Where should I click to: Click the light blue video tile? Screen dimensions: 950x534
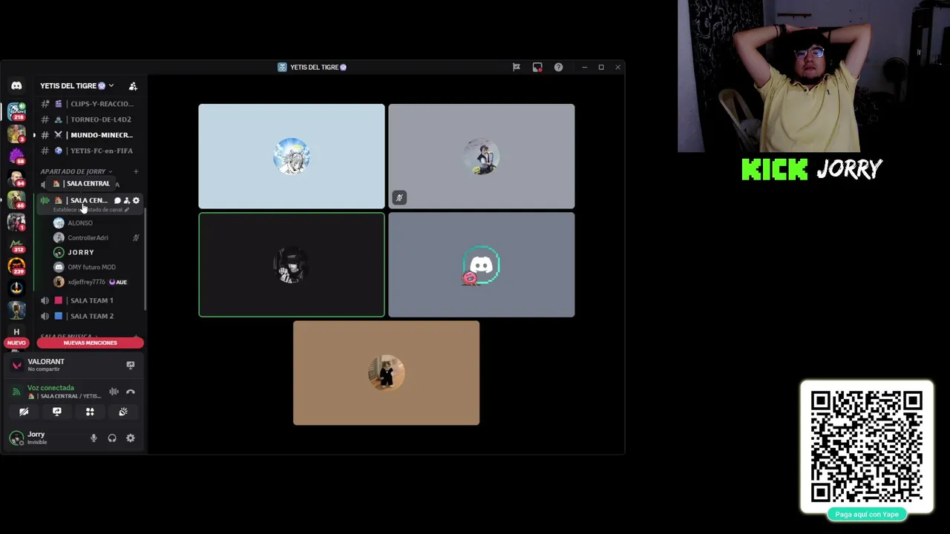[292, 156]
